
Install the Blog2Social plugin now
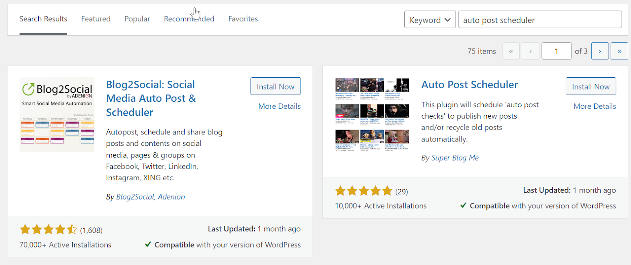(x=276, y=86)
